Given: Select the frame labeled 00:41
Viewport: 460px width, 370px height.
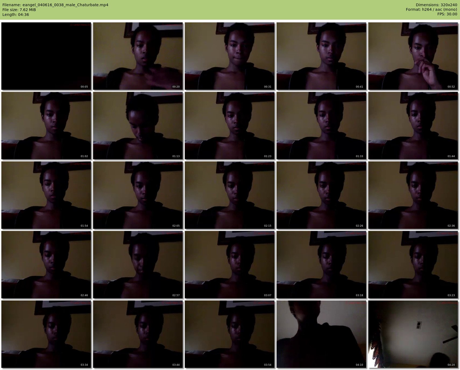Looking at the screenshot, I should click(x=321, y=56).
